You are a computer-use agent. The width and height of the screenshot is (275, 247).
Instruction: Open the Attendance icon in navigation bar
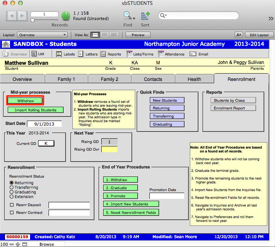(160, 54)
